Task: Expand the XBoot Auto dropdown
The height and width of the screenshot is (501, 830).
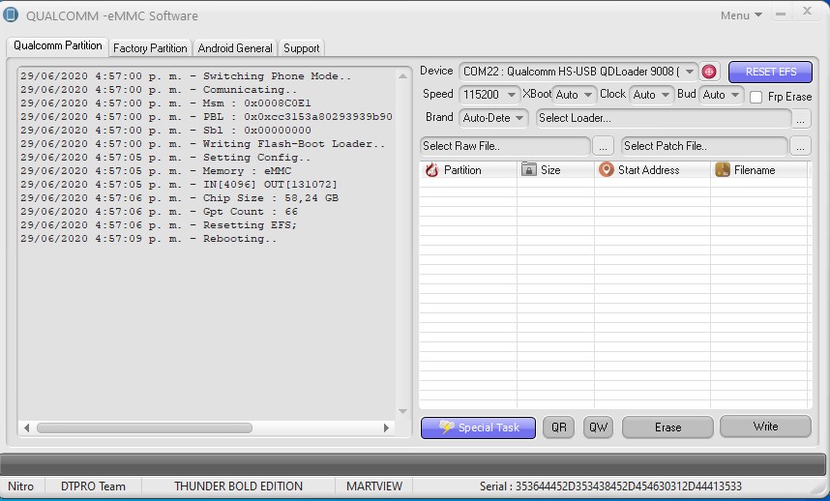Action: (x=574, y=95)
